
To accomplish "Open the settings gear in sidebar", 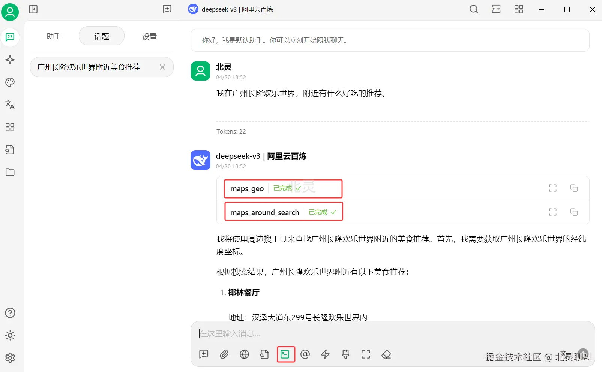I will (x=10, y=358).
